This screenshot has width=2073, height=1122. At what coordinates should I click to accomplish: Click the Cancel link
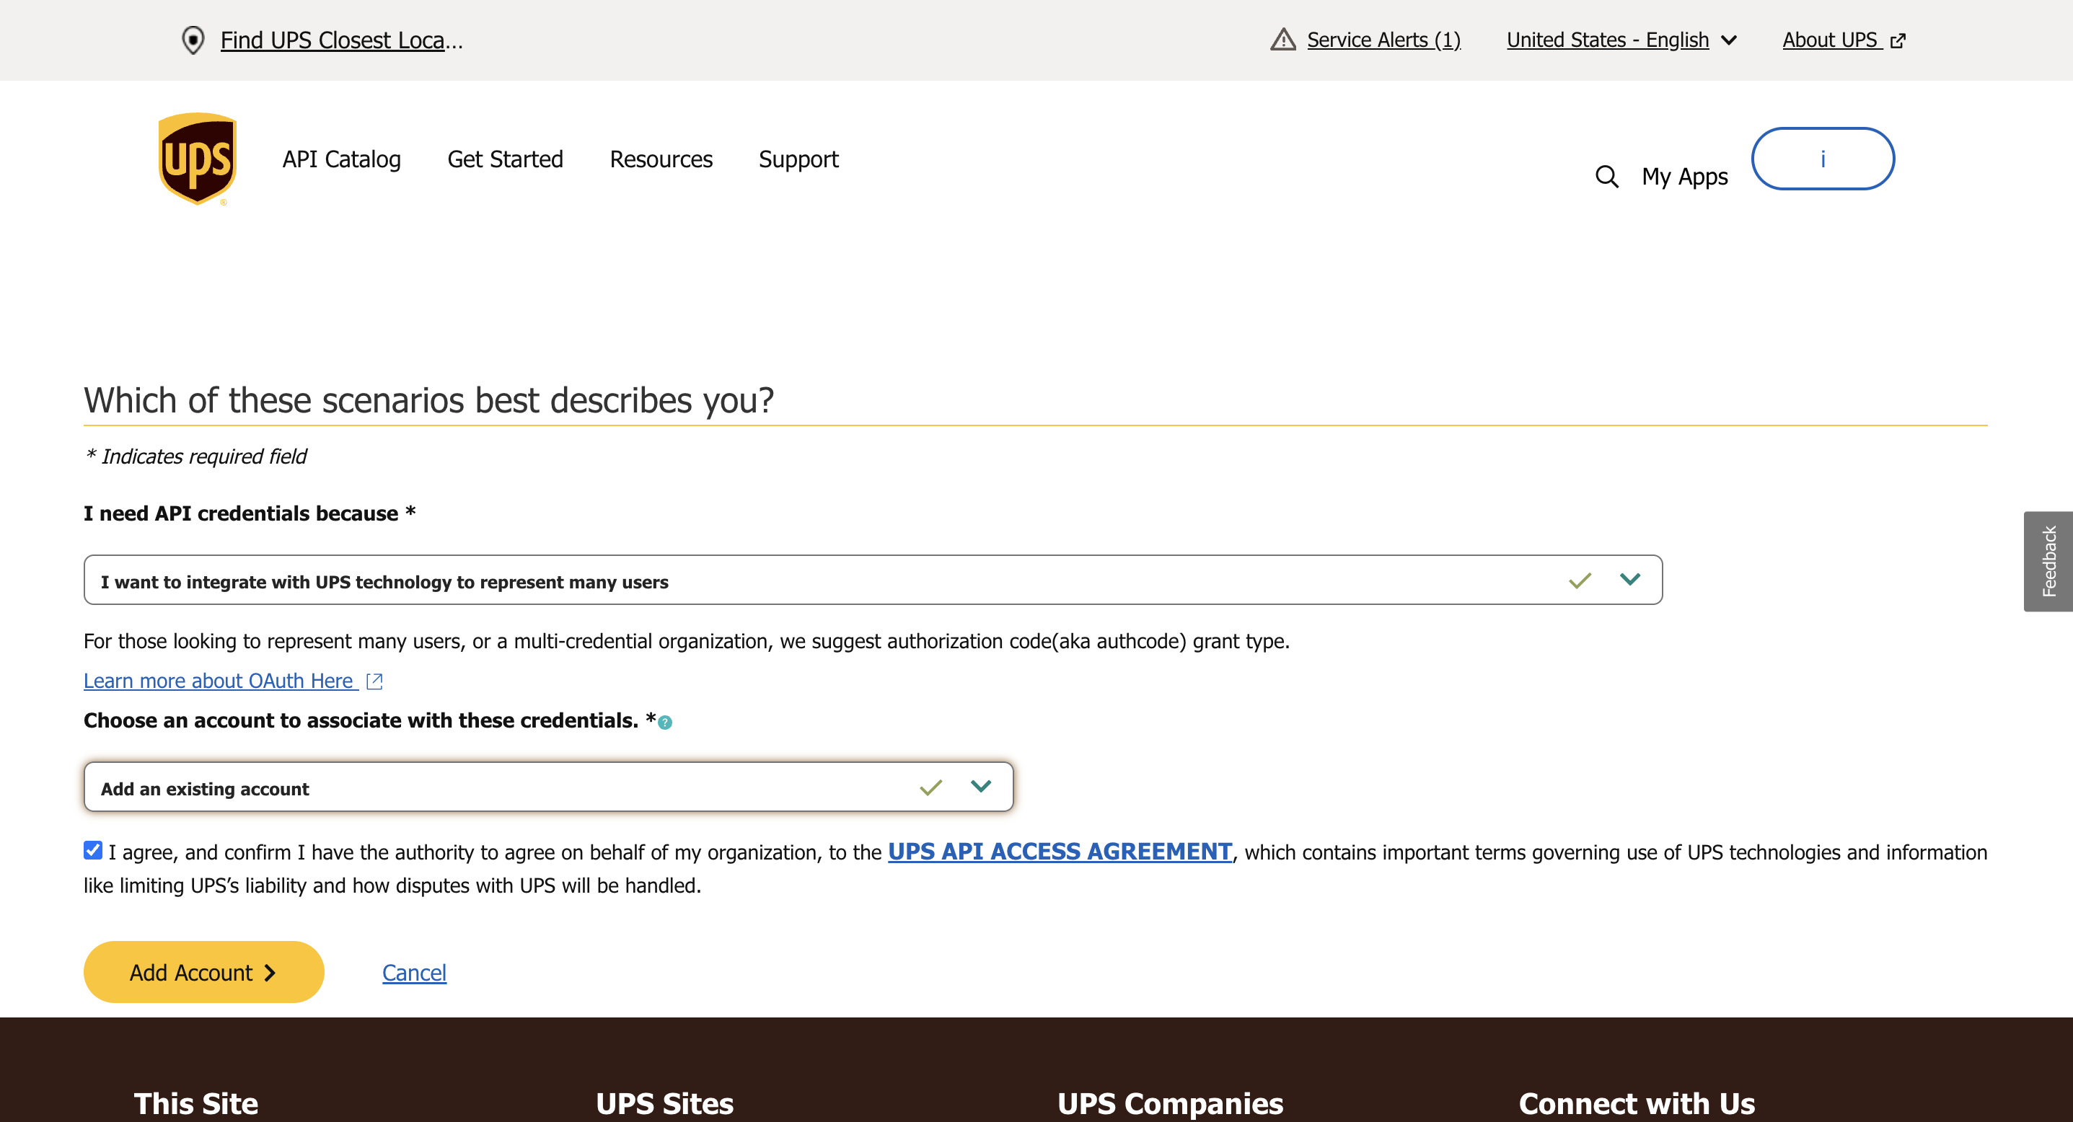pos(413,973)
